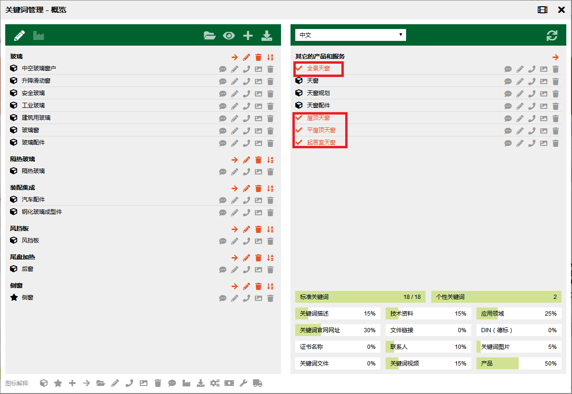This screenshot has height=394, width=572.
Task: Open the folder icon in left toolbar
Action: (x=210, y=35)
